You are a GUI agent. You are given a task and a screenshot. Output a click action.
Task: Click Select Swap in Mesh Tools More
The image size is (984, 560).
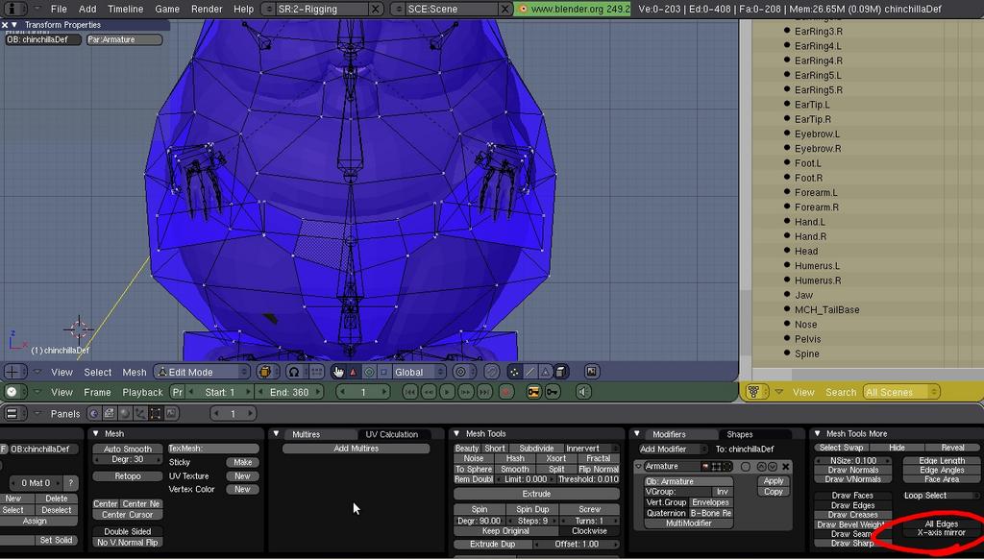pyautogui.click(x=841, y=448)
